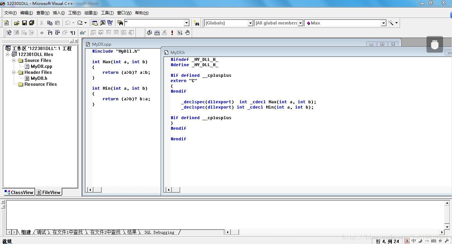Select the 结果 output tab

(132, 232)
